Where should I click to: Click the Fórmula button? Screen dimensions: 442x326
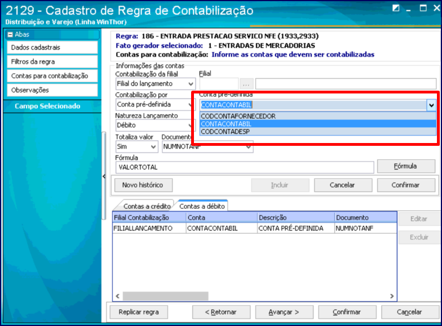coord(406,167)
